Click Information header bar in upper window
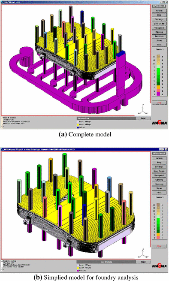 (x=106, y=118)
